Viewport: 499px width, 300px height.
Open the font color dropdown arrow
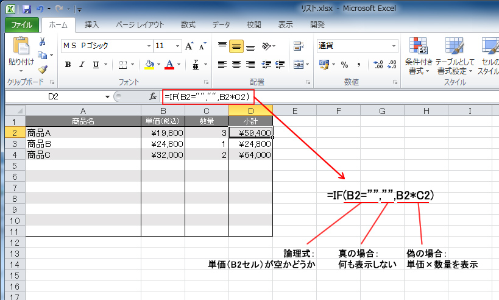point(179,65)
